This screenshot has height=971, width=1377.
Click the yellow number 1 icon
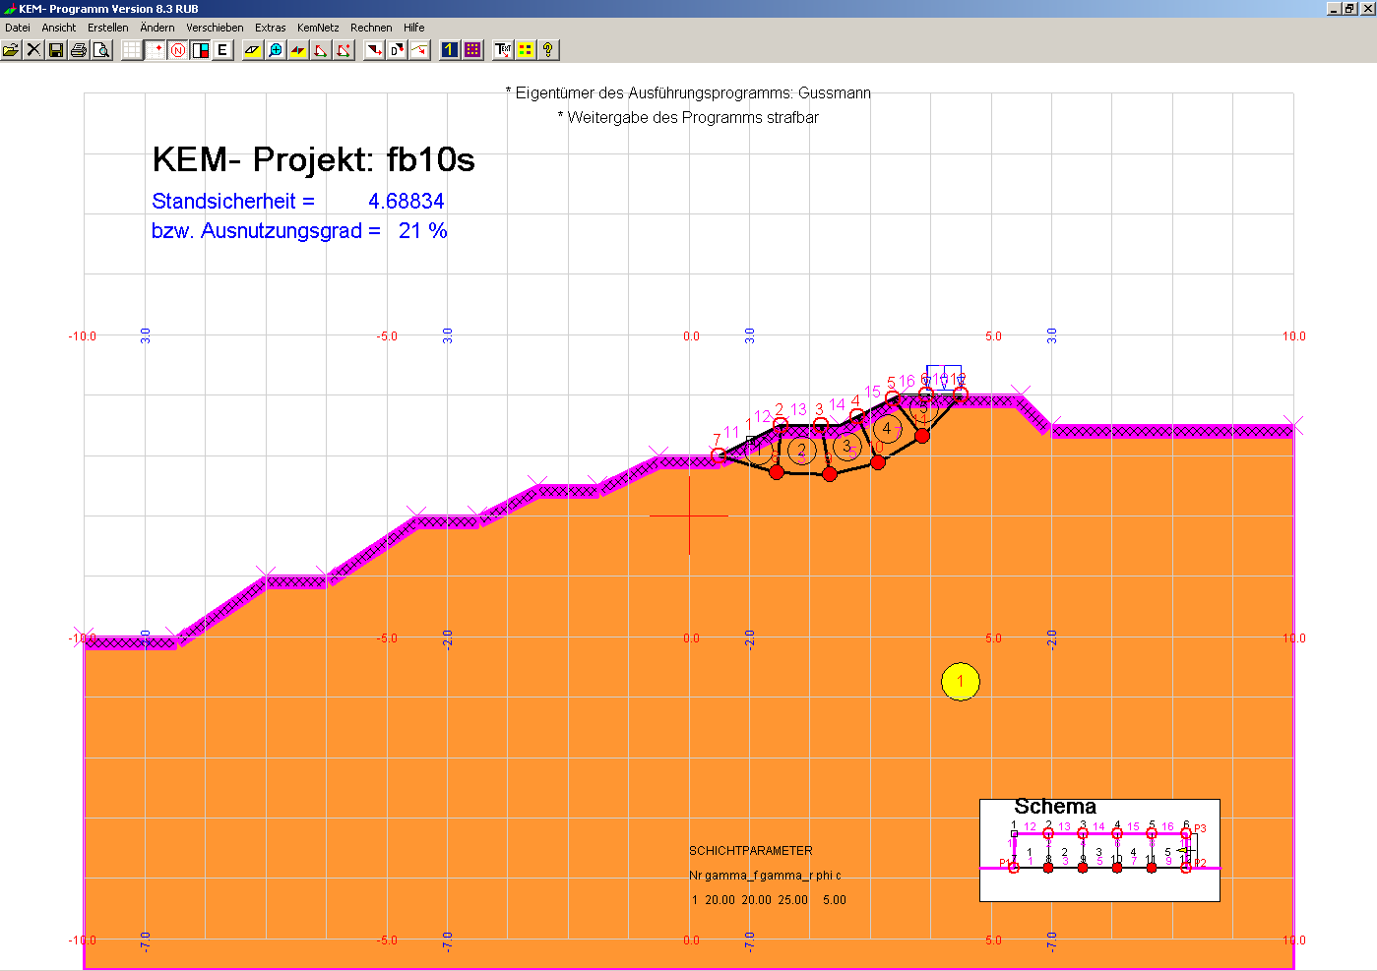450,49
